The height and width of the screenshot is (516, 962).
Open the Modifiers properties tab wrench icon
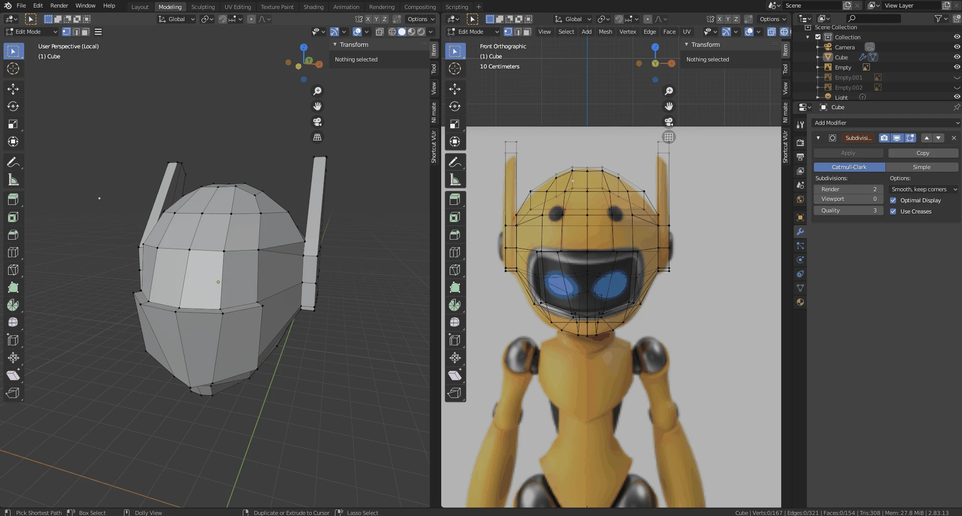click(800, 232)
